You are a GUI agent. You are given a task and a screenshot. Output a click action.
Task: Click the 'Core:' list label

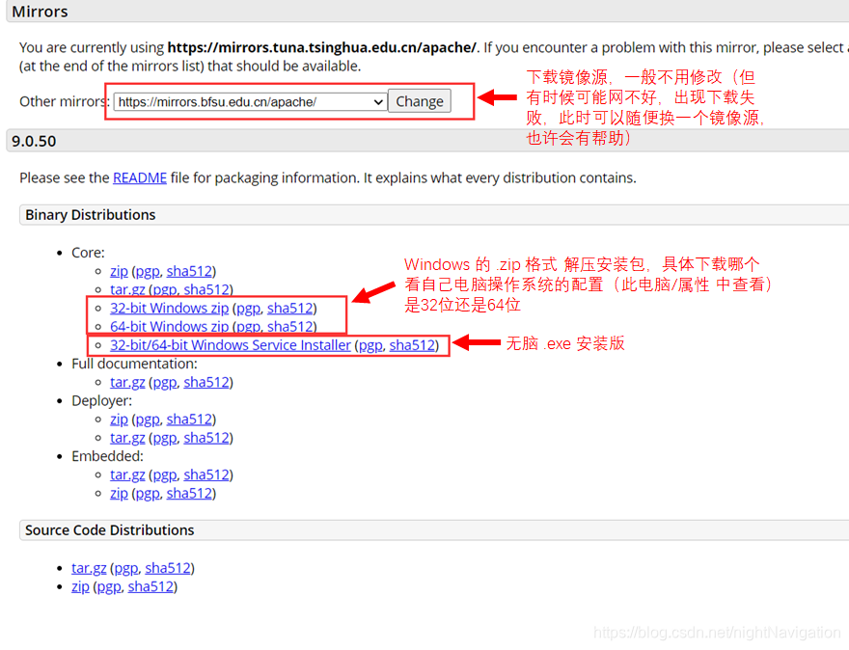(88, 253)
